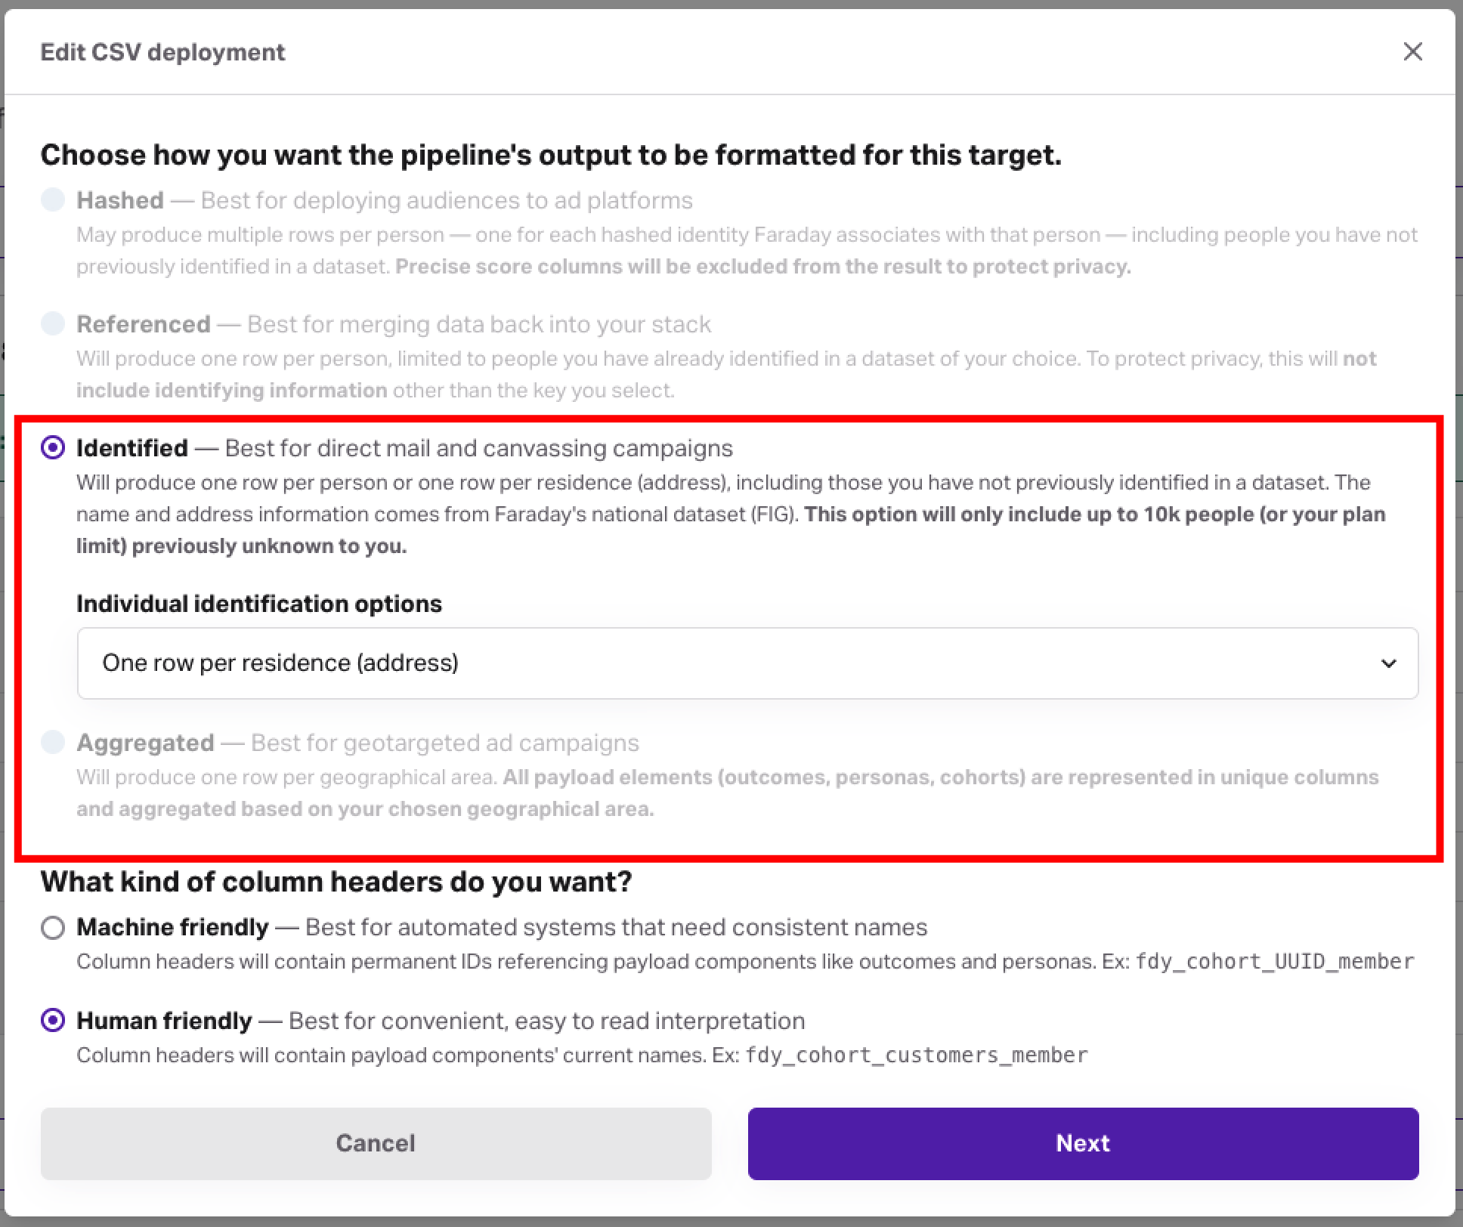The width and height of the screenshot is (1463, 1227).
Task: Pick the Aggregated format radio button
Action: pyautogui.click(x=53, y=743)
